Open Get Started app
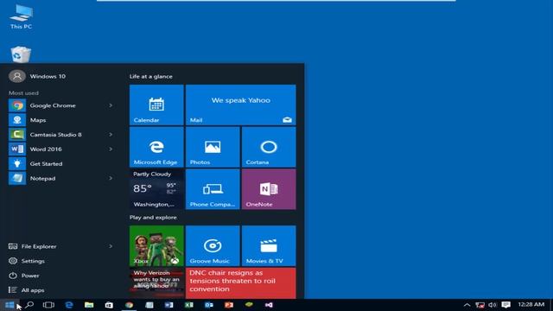 coord(60,163)
